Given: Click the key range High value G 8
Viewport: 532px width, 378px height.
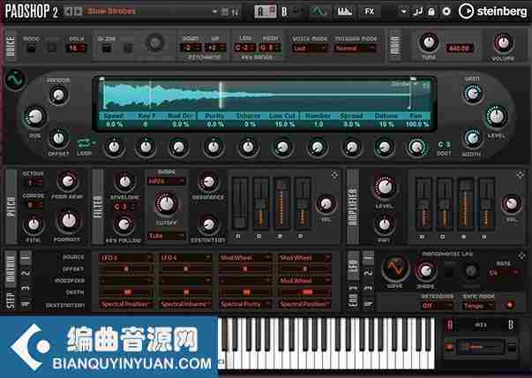Looking at the screenshot, I should pos(270,48).
